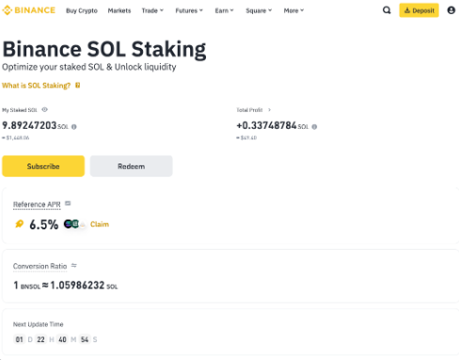The width and height of the screenshot is (459, 360).
Task: Open the Total Profit arrow link
Action: (269, 110)
